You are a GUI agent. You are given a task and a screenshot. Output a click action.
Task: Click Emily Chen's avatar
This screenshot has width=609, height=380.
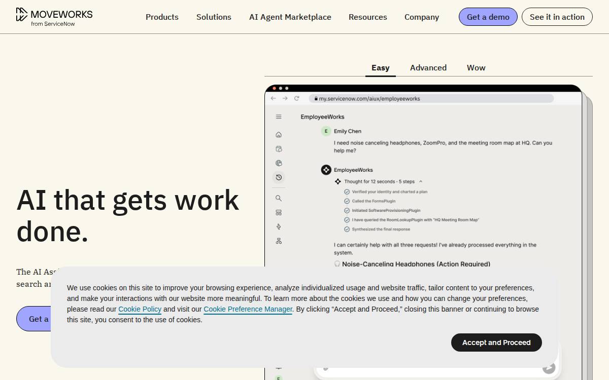[x=326, y=131]
